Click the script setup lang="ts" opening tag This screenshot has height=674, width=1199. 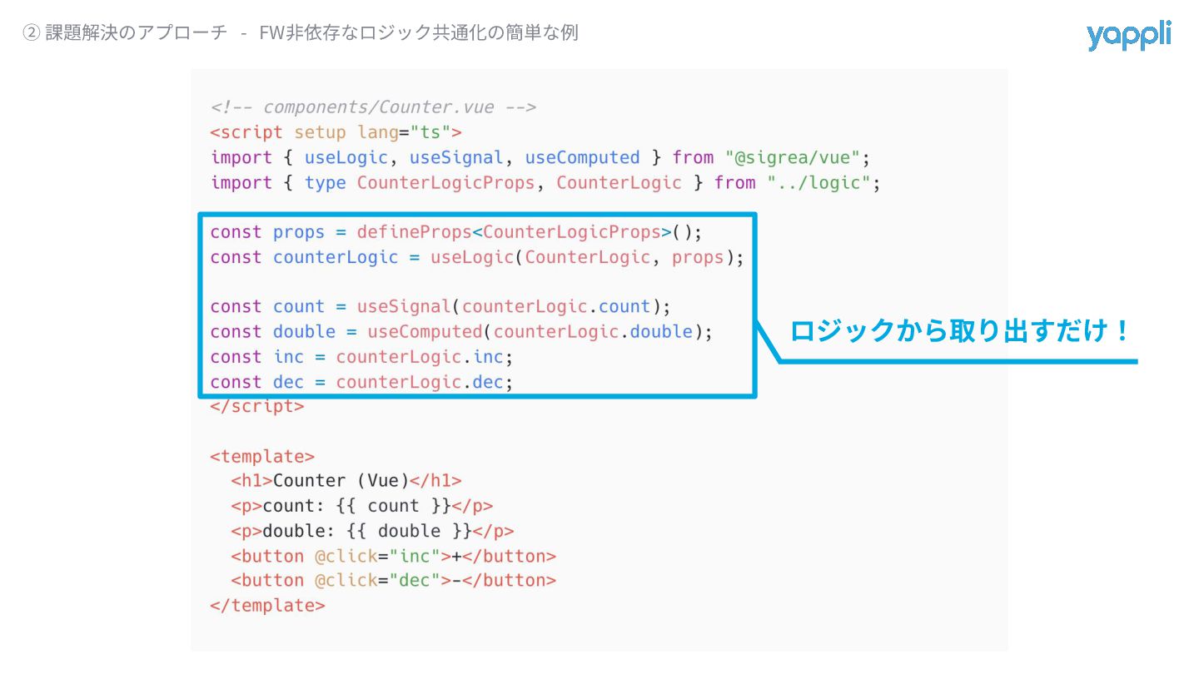coord(336,132)
